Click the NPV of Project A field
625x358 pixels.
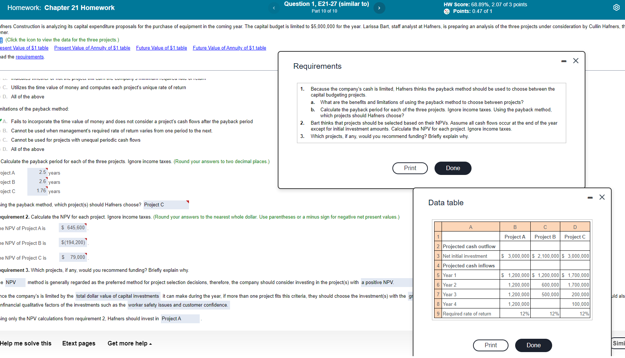click(73, 228)
